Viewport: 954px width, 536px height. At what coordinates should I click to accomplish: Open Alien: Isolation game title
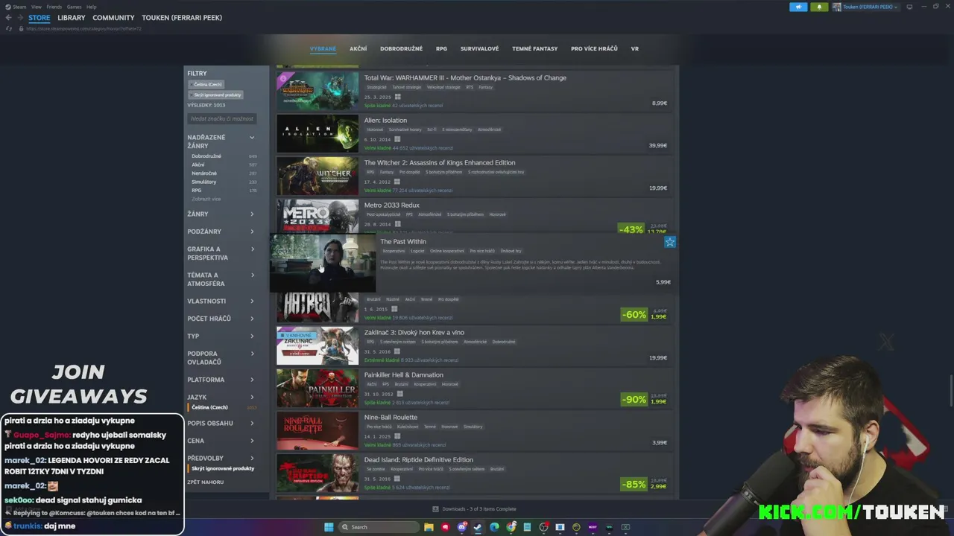pos(385,120)
